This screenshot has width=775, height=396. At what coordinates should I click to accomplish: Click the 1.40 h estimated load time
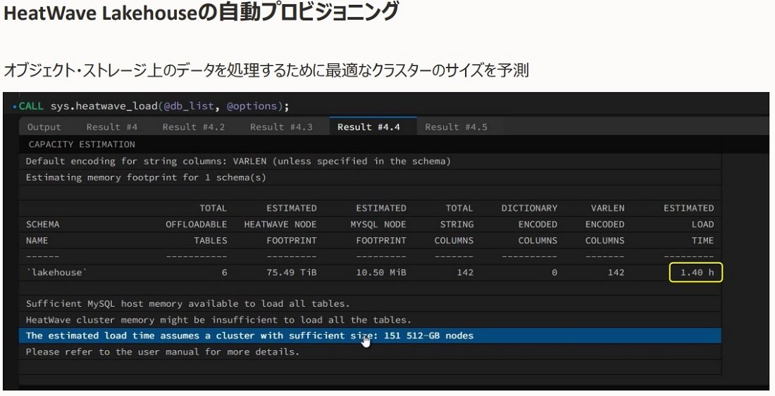tap(696, 272)
